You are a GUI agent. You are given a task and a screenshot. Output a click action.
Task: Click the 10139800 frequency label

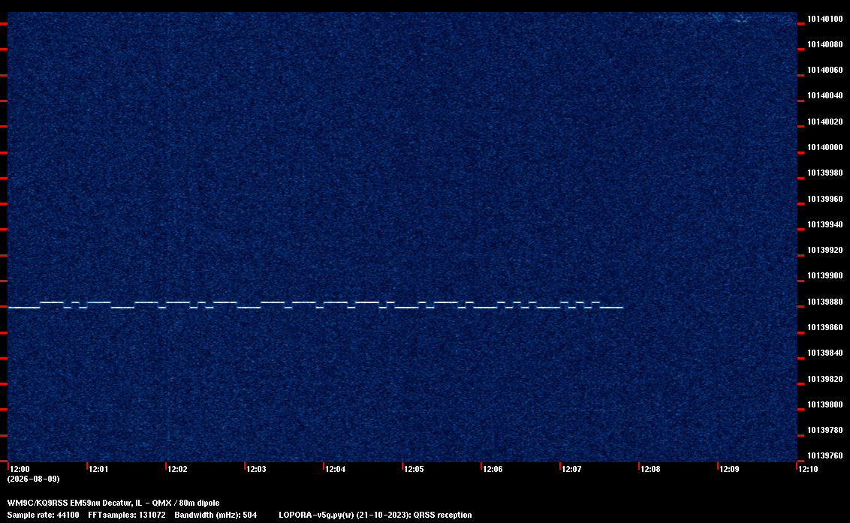click(824, 404)
